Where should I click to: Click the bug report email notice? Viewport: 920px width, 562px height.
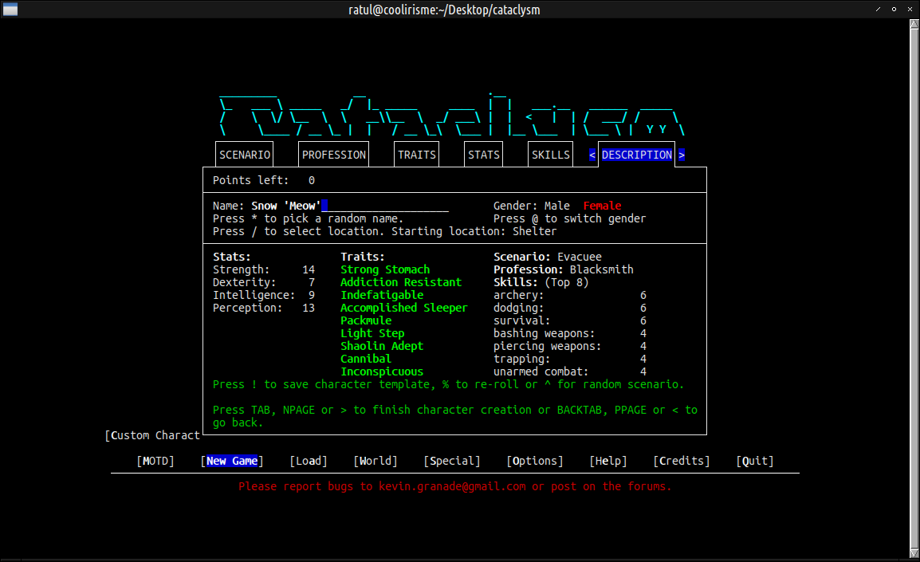tap(454, 486)
